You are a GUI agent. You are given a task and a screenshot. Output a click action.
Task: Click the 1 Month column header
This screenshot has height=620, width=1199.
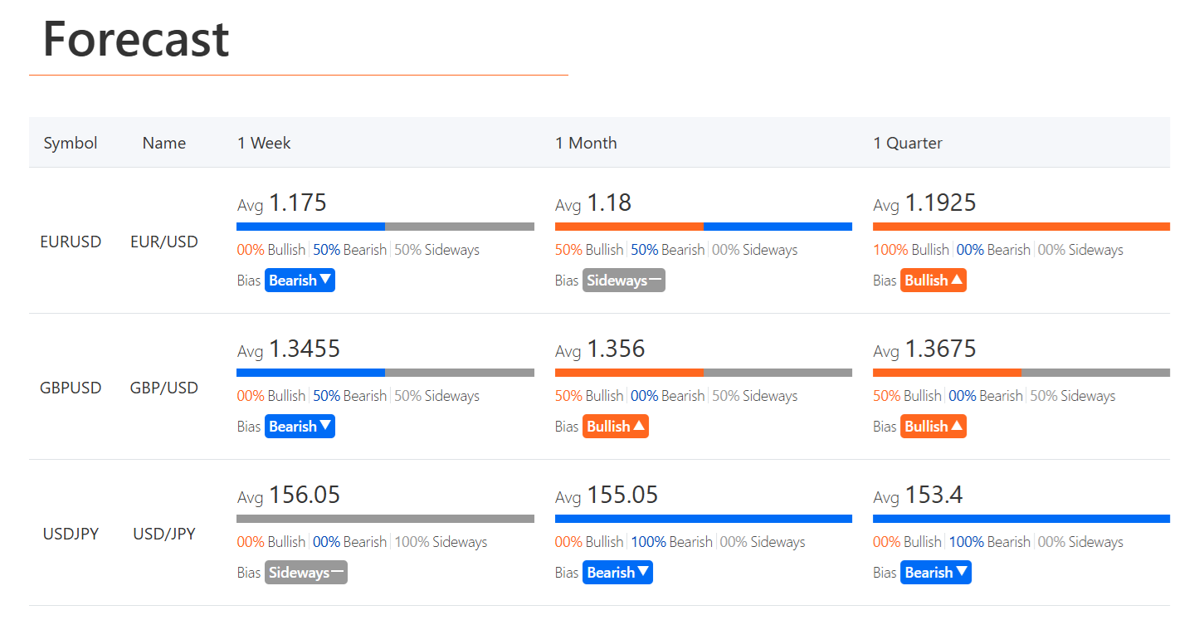(586, 143)
